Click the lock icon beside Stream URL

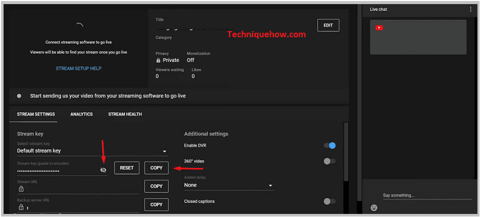pos(21,189)
